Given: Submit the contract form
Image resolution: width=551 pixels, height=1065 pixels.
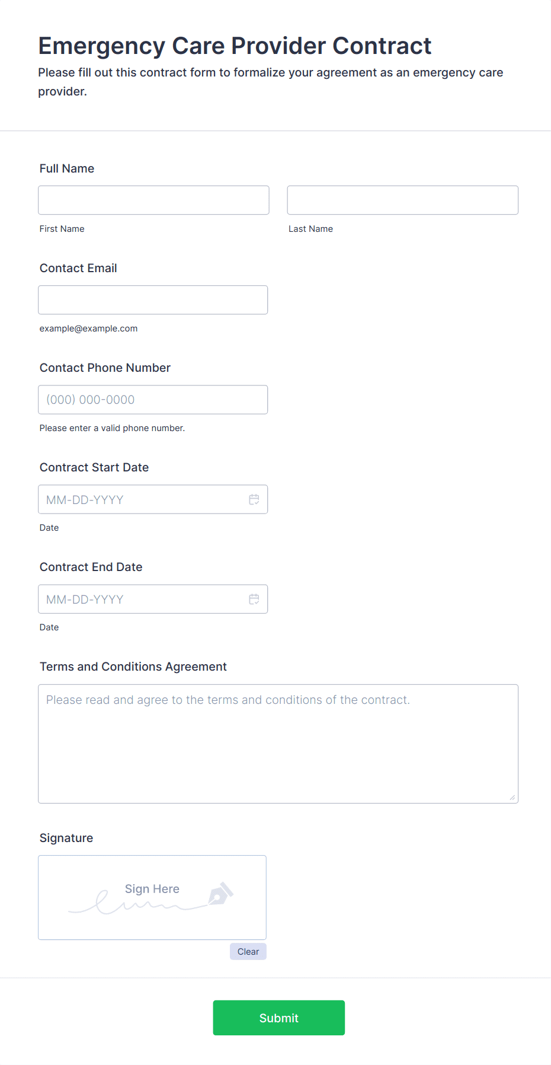Looking at the screenshot, I should click(x=278, y=1018).
